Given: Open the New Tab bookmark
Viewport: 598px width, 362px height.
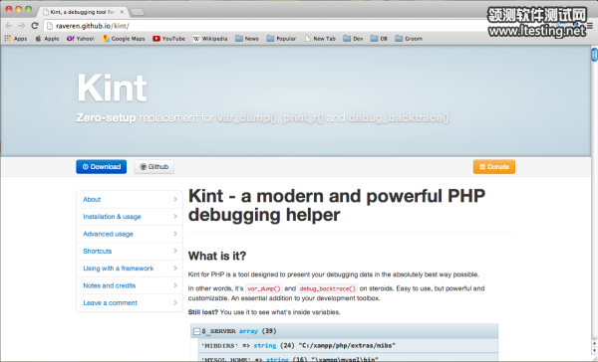Looking at the screenshot, I should [320, 39].
